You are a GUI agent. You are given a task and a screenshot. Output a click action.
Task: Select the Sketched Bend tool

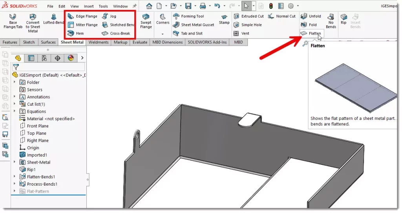118,25
